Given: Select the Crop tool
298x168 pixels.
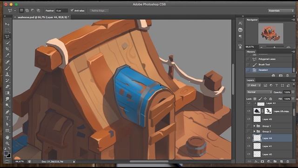Looking at the screenshot, I should (7, 49).
